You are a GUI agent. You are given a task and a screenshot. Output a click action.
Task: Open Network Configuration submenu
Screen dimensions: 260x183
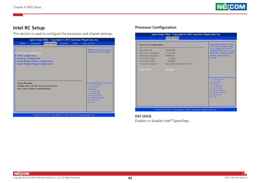tap(29, 59)
